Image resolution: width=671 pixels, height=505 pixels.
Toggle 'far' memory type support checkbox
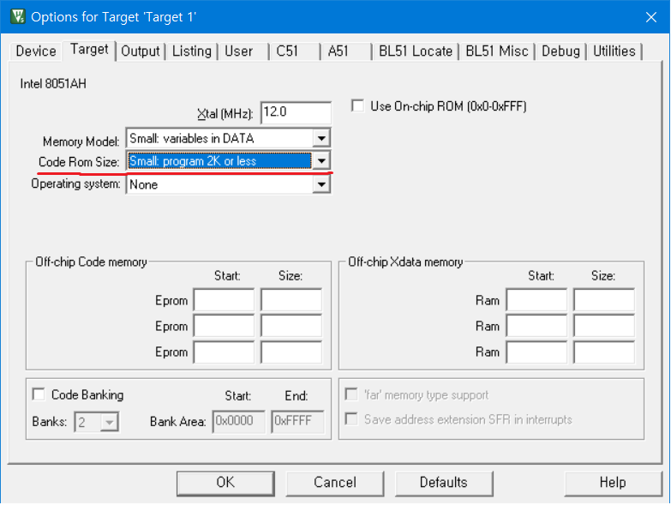[351, 394]
